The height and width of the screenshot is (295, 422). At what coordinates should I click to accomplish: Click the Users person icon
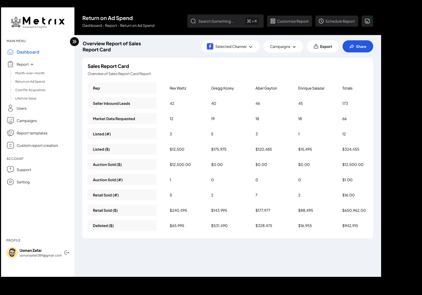(10, 108)
